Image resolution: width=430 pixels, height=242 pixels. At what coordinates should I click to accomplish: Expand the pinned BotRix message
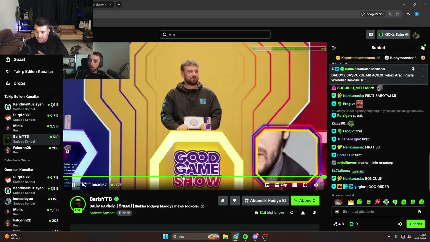click(x=423, y=77)
